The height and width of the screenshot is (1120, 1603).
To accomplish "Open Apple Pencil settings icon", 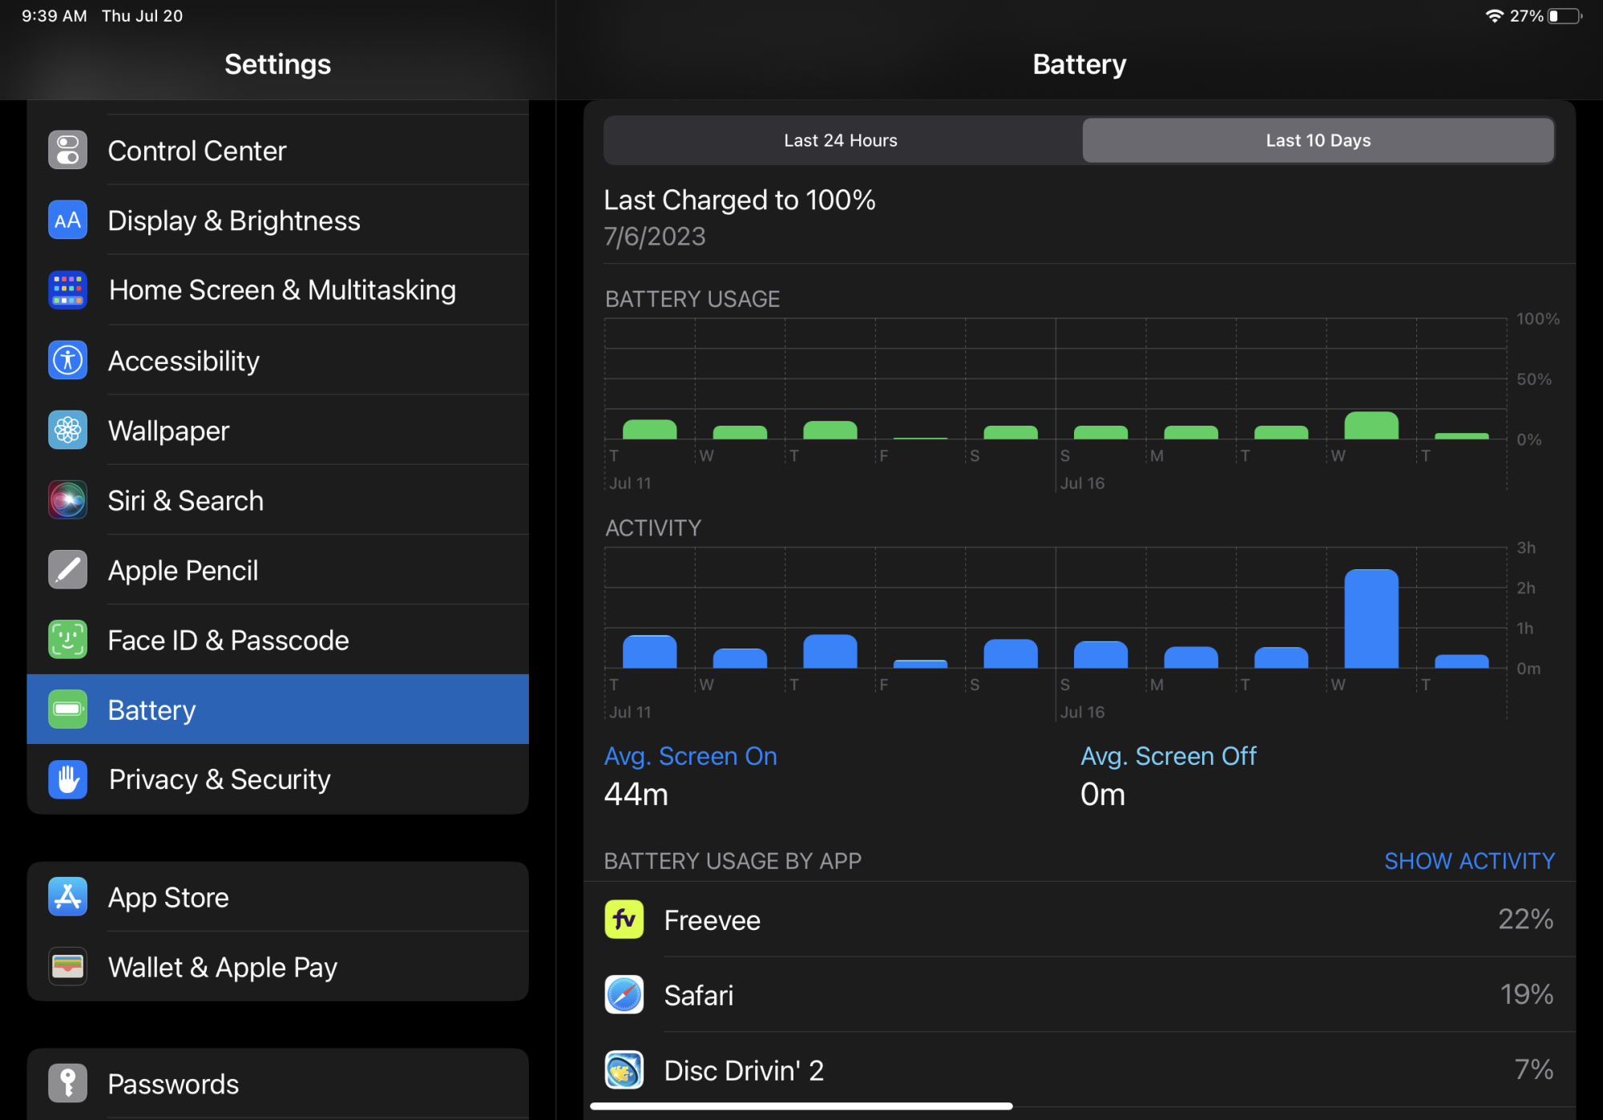I will [67, 570].
